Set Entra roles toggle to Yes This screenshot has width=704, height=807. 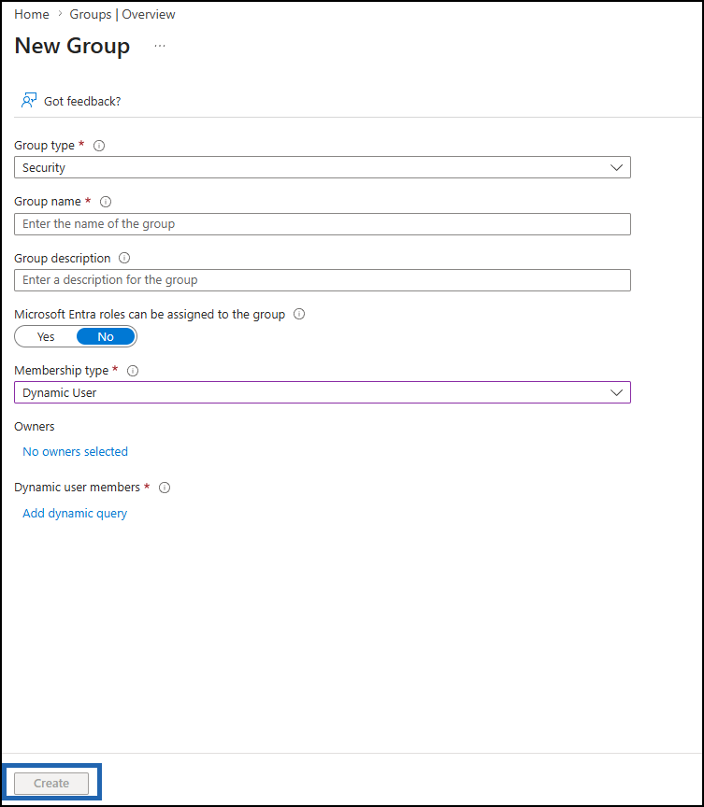coord(46,336)
